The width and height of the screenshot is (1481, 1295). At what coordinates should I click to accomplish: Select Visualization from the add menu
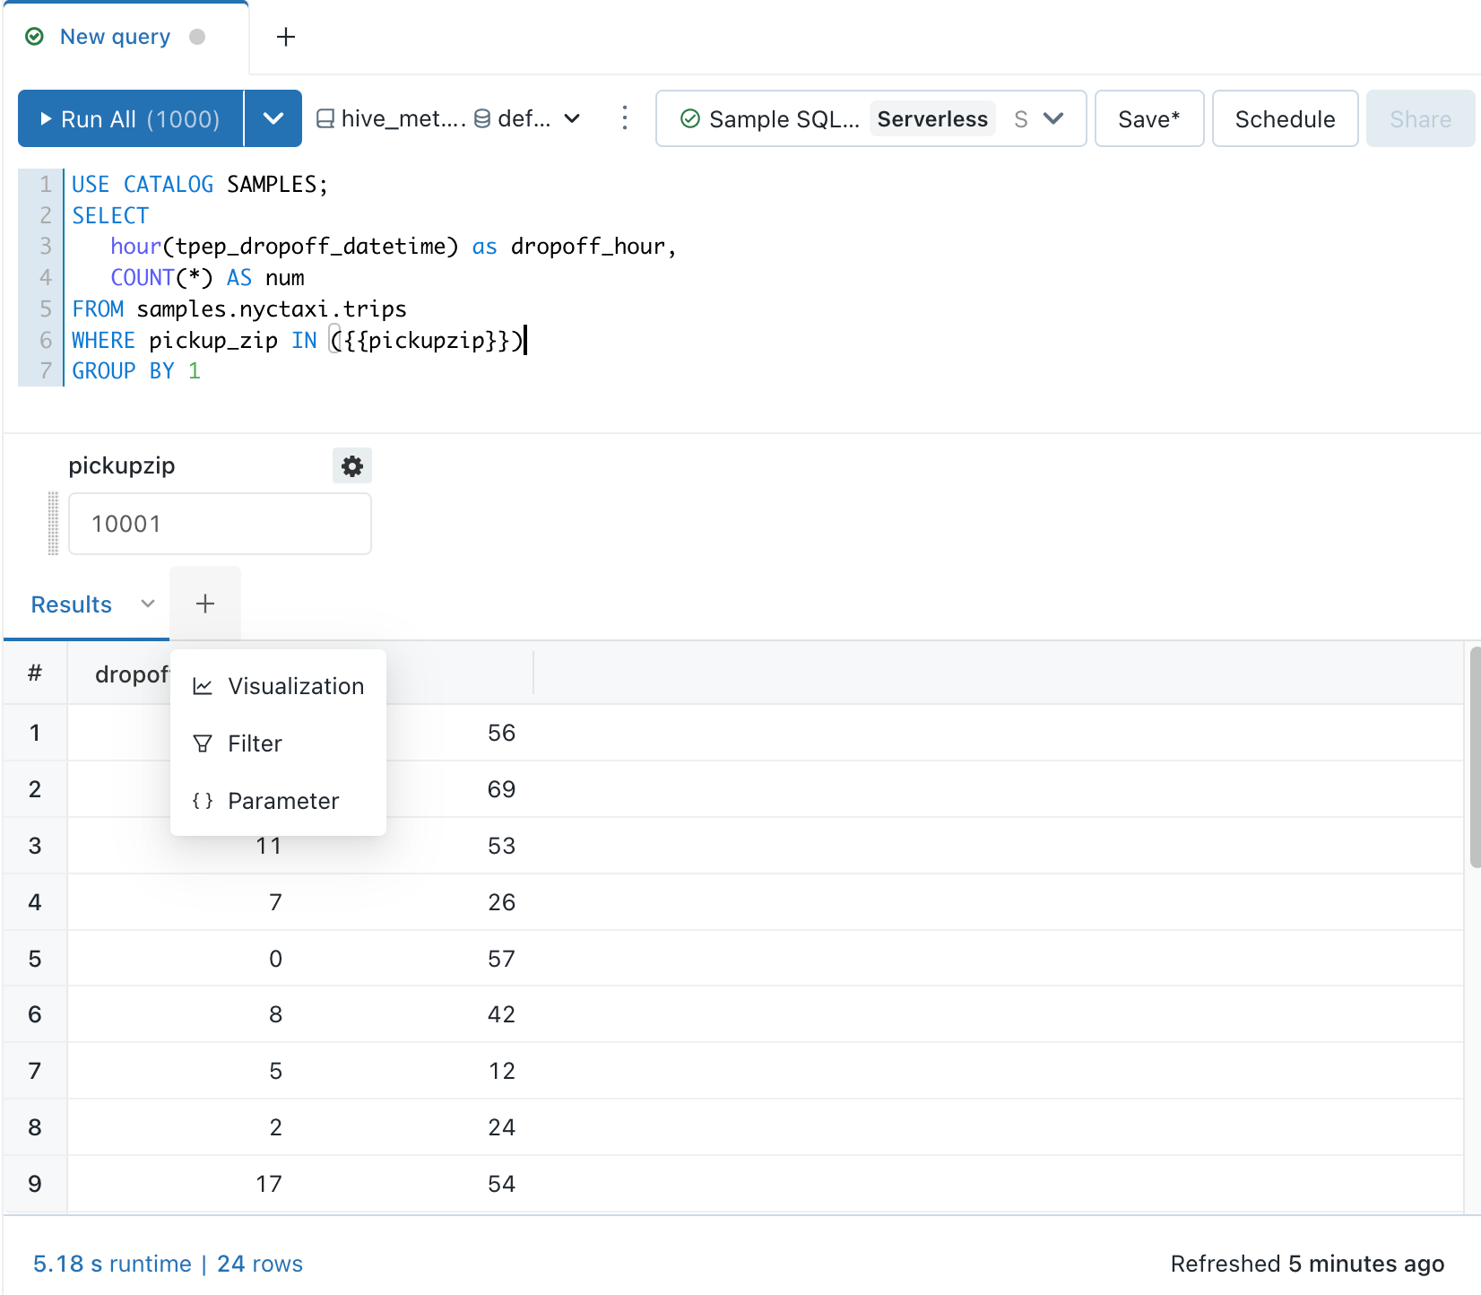point(278,686)
